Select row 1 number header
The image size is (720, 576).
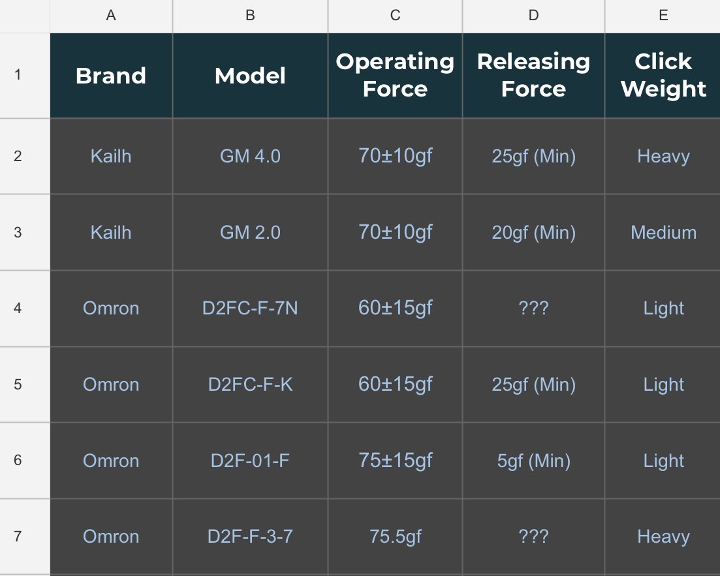click(x=18, y=75)
